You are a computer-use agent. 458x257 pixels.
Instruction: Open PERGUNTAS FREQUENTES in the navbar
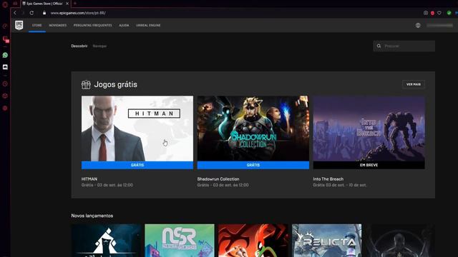(x=92, y=26)
